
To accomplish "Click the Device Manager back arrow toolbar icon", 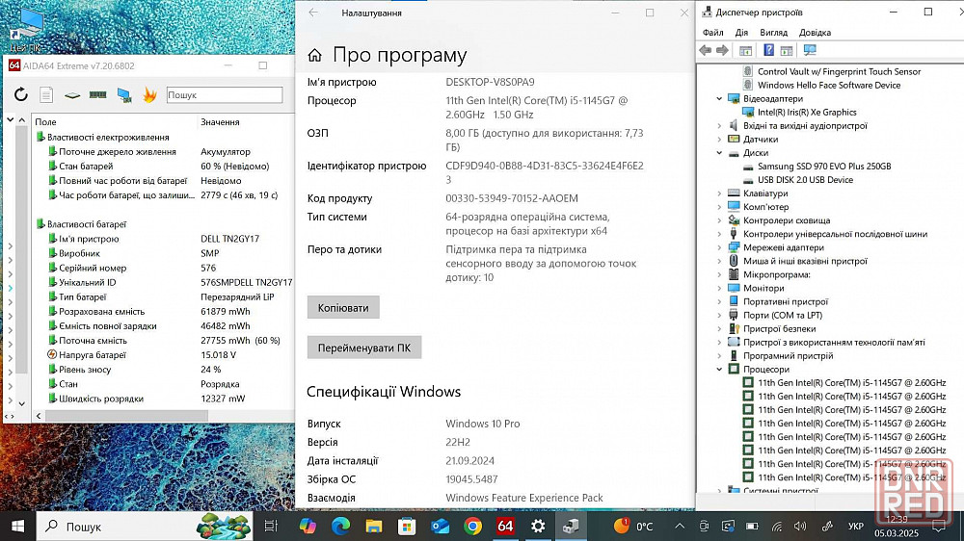I will pyautogui.click(x=706, y=50).
